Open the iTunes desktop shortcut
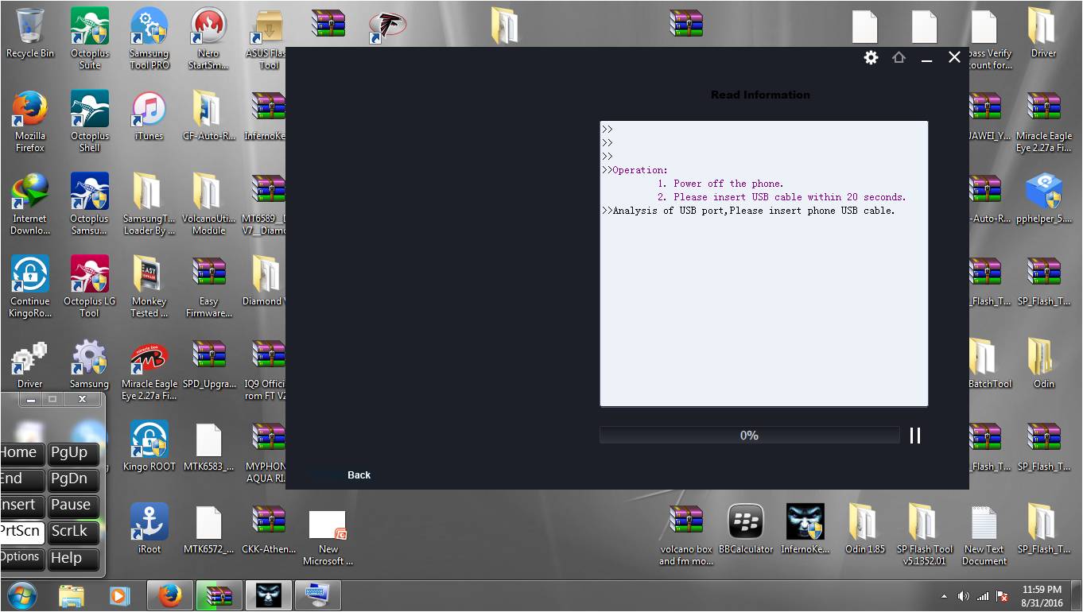1083x612 pixels. (x=149, y=116)
